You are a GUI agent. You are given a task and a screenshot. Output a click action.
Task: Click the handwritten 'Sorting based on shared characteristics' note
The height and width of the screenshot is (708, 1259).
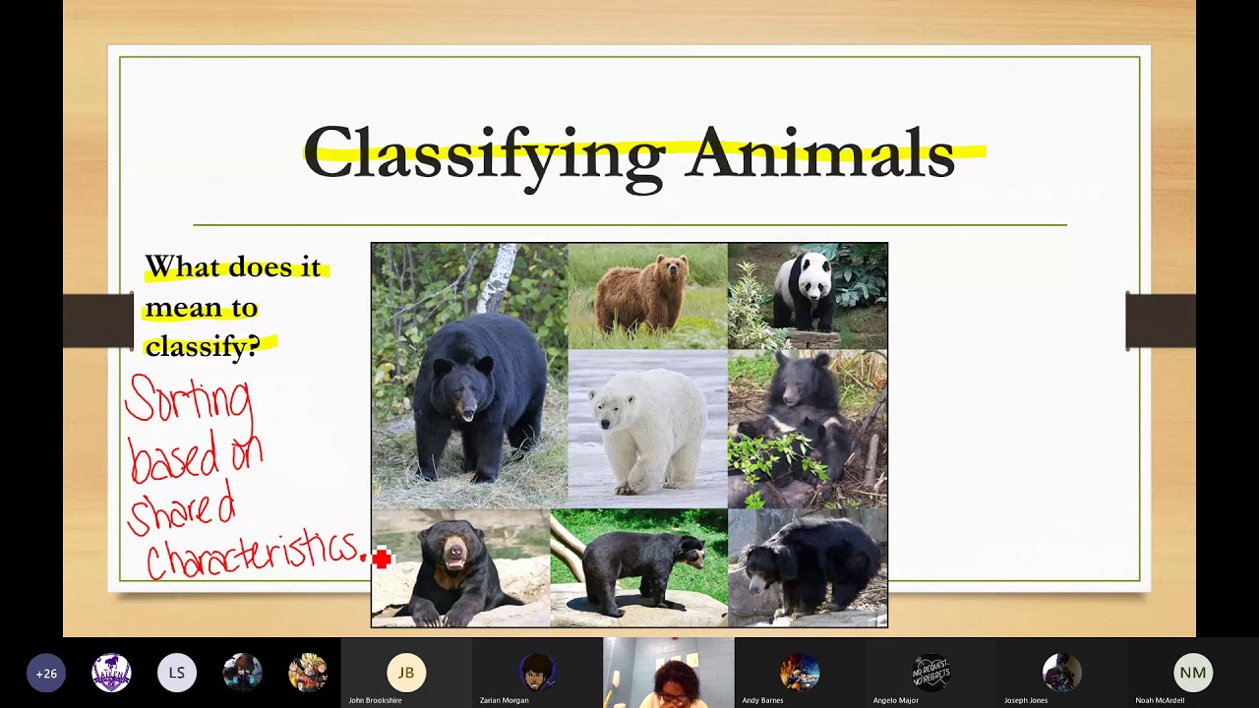(246, 479)
